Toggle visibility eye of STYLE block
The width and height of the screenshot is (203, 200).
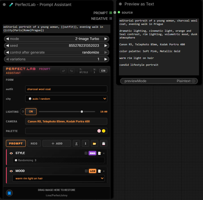tap(11, 153)
